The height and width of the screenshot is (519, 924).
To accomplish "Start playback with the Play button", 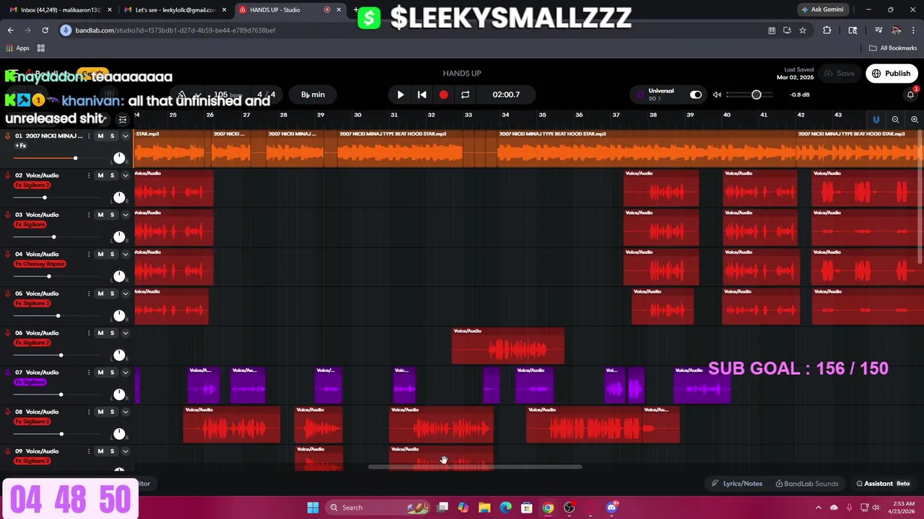I will (x=401, y=94).
